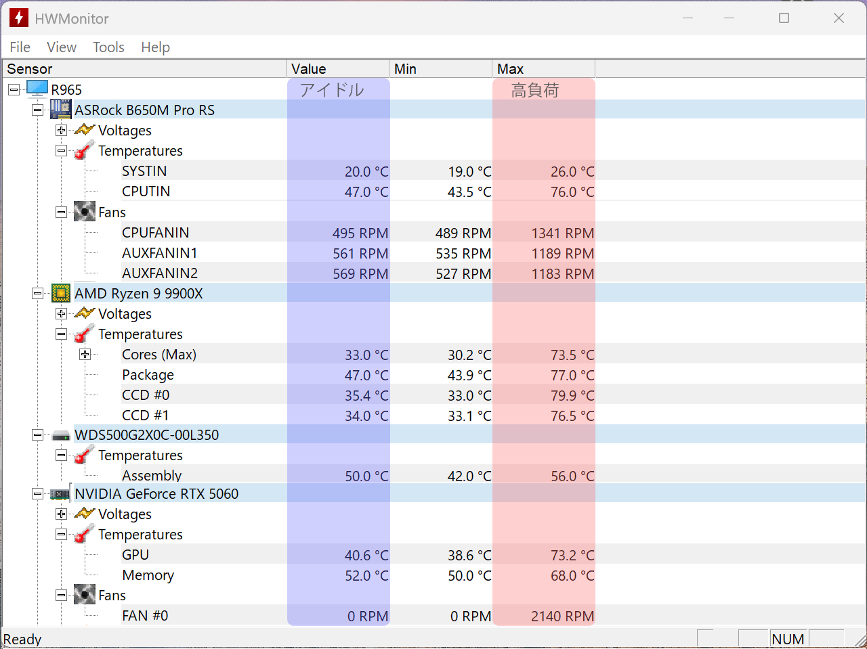
Task: Open the File menu
Action: (x=20, y=47)
